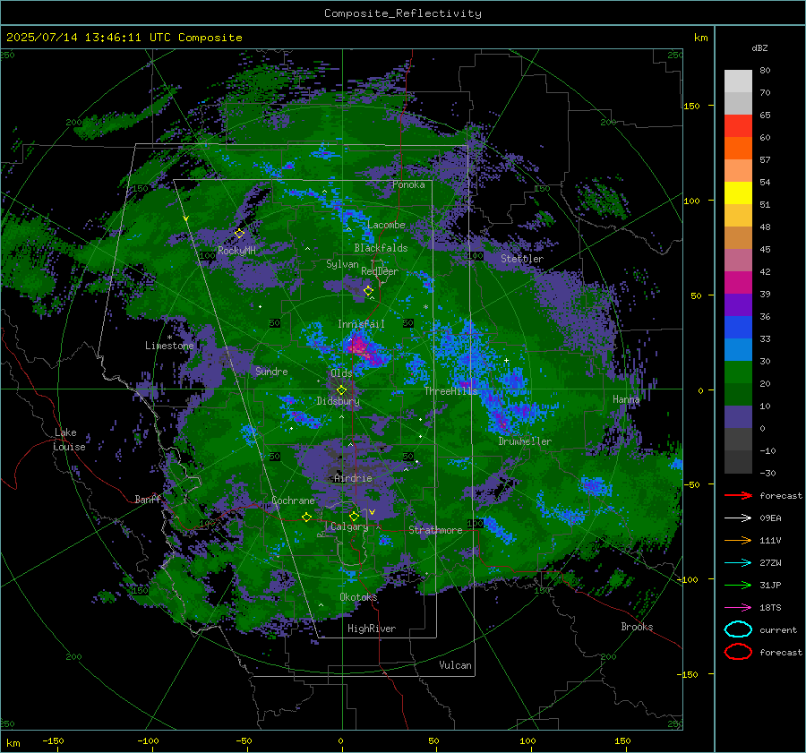Click the RedDeer city label

pyautogui.click(x=380, y=271)
